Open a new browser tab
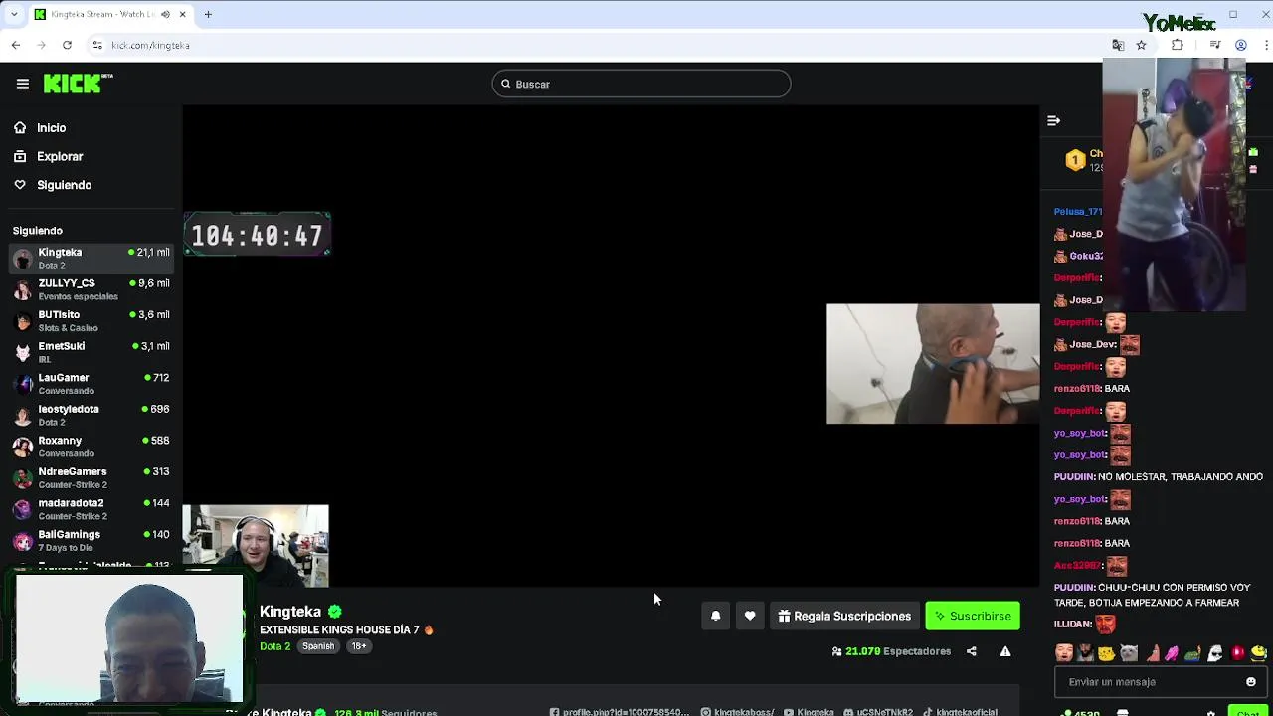 click(208, 14)
